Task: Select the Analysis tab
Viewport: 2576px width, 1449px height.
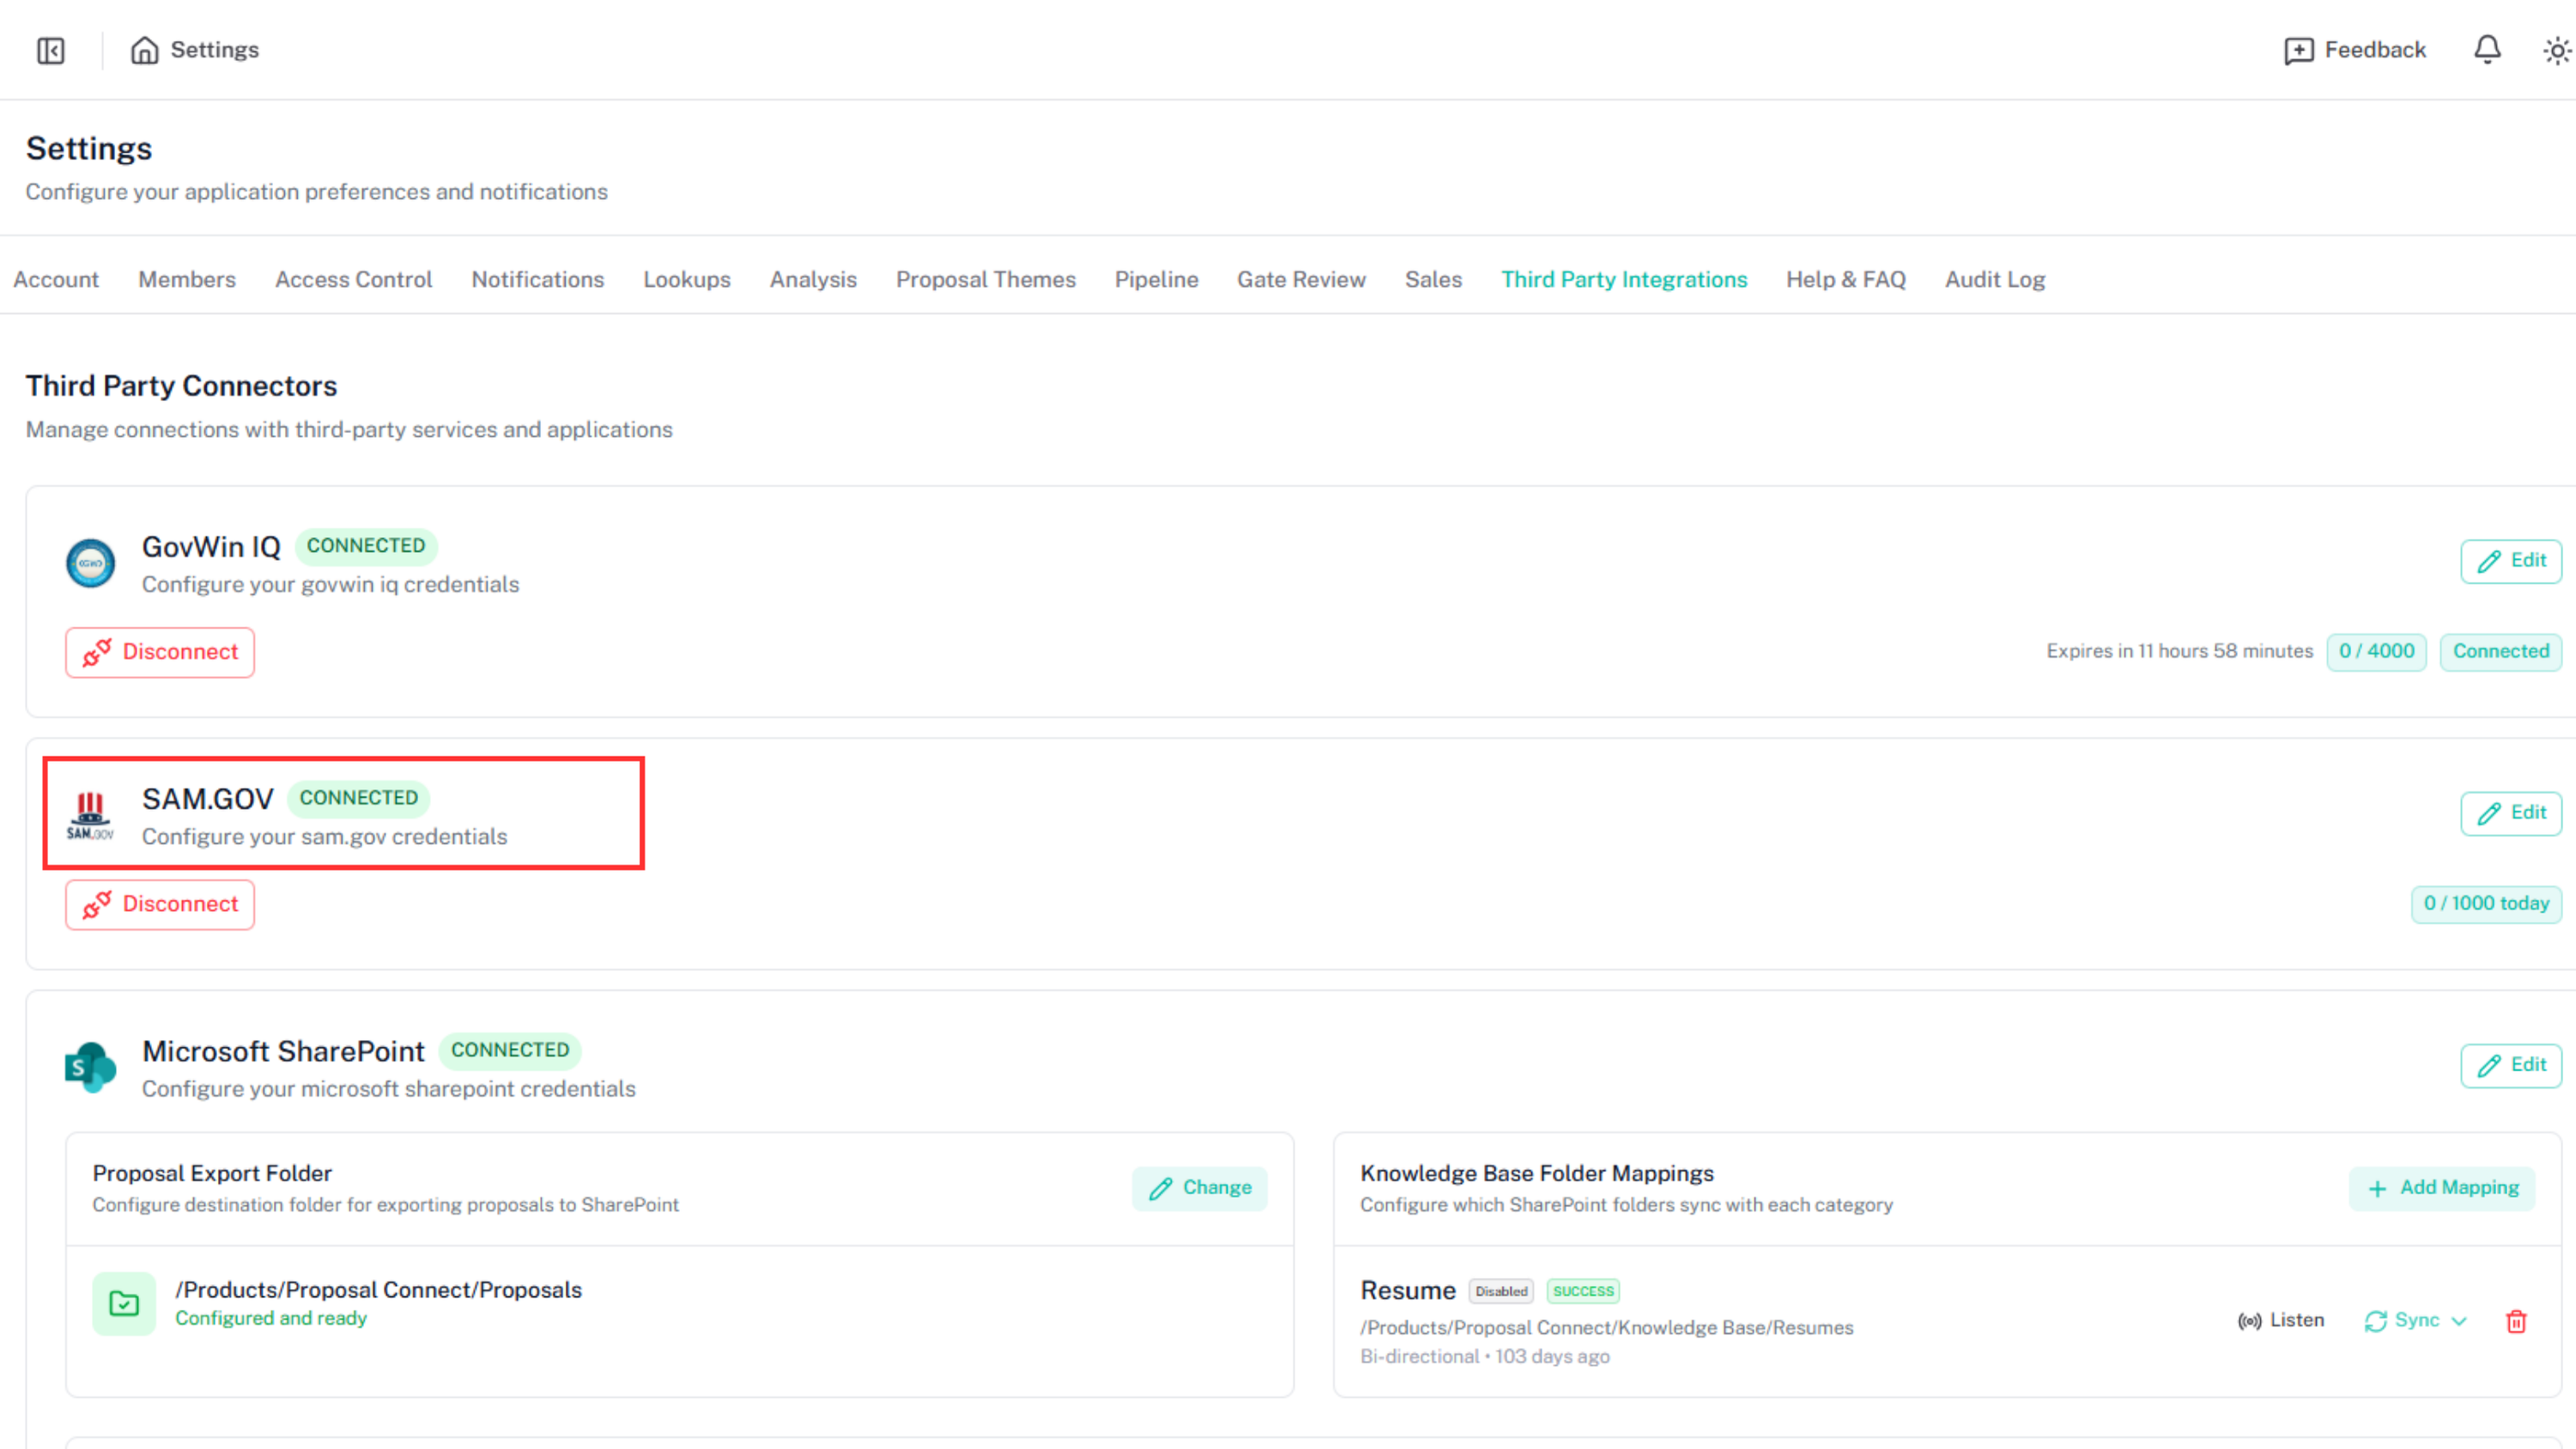Action: 813,279
